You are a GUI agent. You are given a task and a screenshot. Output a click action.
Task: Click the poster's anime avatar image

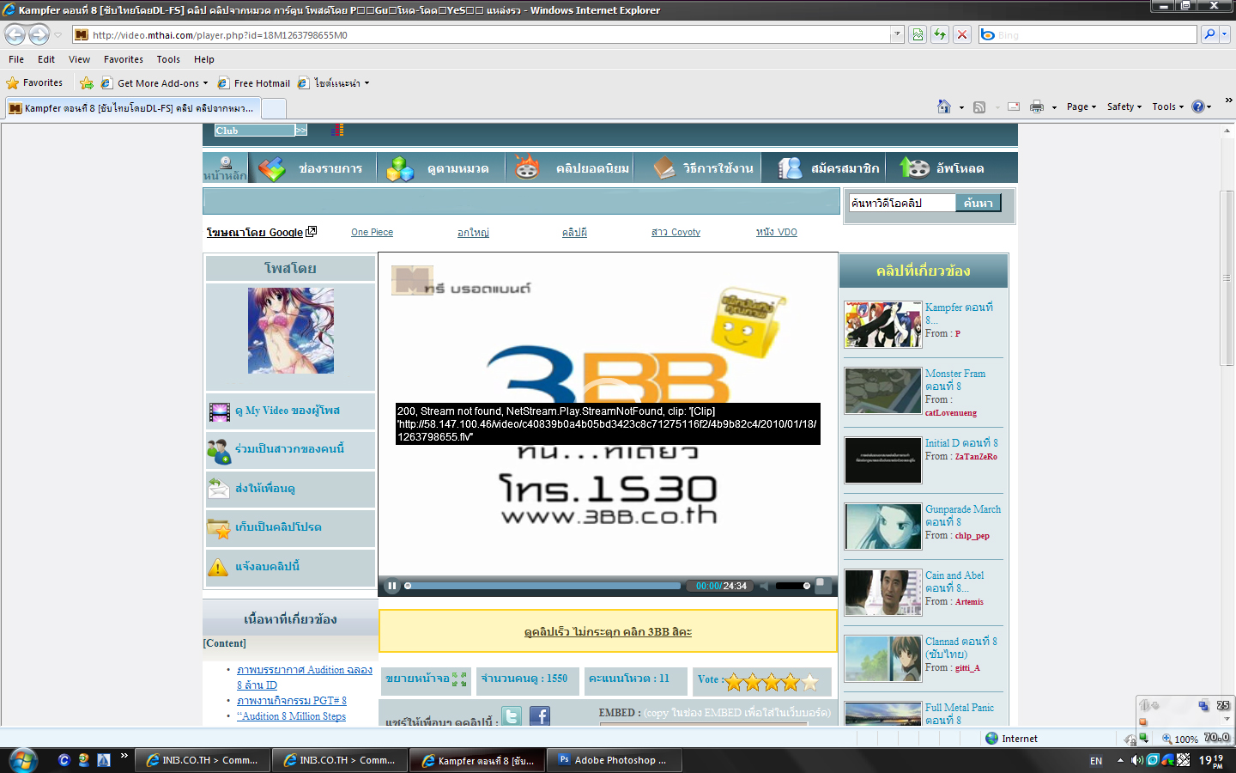click(x=291, y=331)
